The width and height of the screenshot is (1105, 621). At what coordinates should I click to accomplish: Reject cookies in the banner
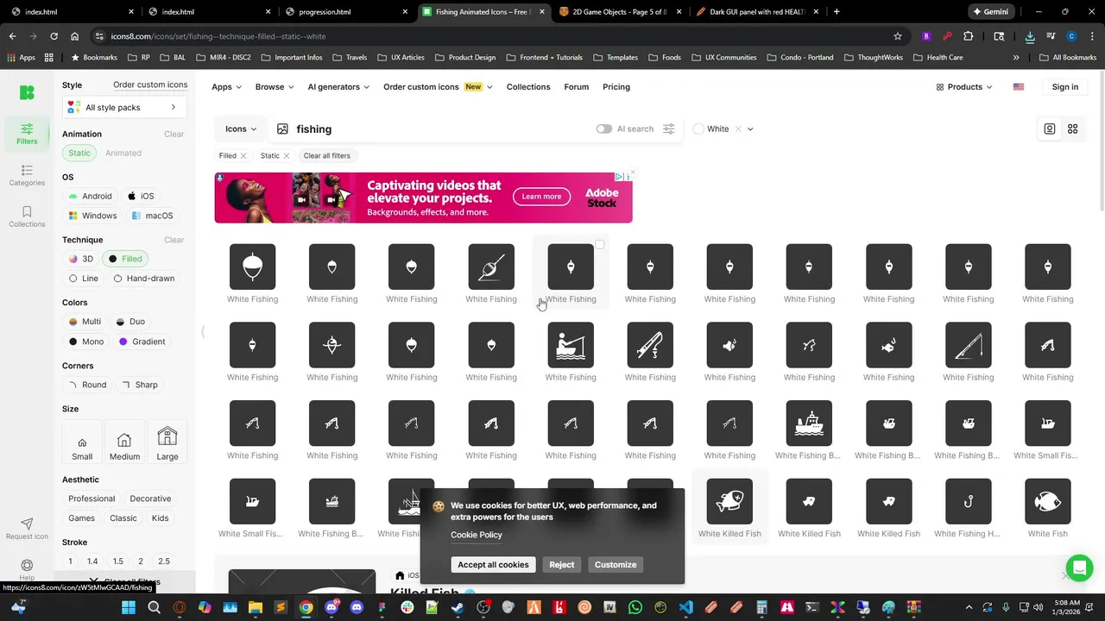pyautogui.click(x=562, y=565)
